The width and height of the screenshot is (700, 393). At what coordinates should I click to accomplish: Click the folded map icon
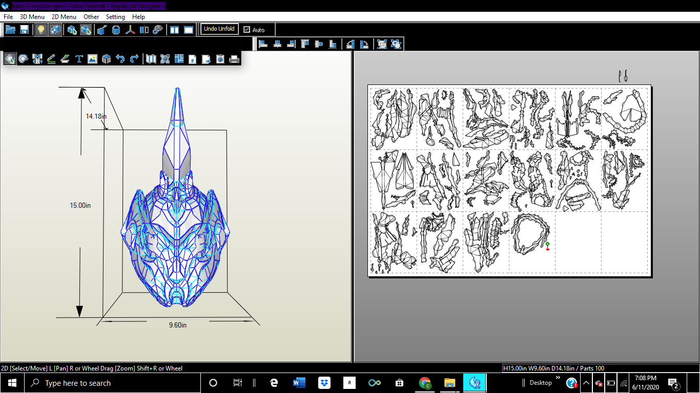(x=151, y=59)
